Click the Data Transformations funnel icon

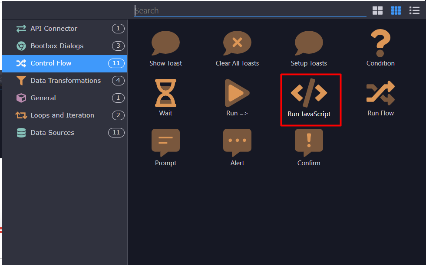pyautogui.click(x=21, y=81)
